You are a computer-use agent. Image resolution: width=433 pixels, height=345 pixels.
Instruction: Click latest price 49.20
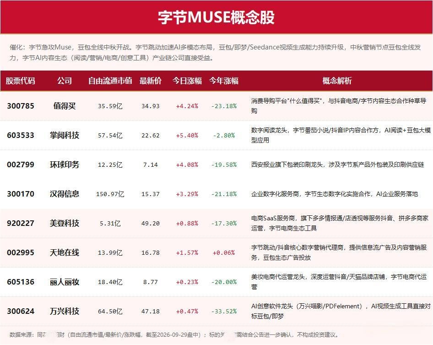(150, 224)
